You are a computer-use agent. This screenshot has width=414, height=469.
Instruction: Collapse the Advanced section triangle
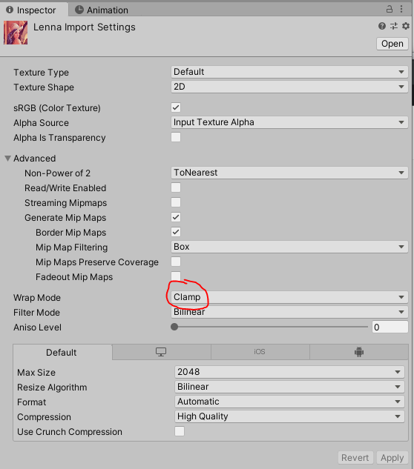coord(7,159)
